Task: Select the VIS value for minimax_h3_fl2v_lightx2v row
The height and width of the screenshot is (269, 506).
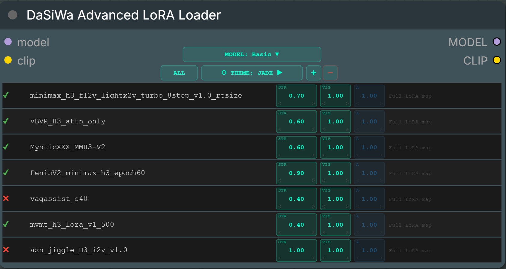Action: point(335,96)
